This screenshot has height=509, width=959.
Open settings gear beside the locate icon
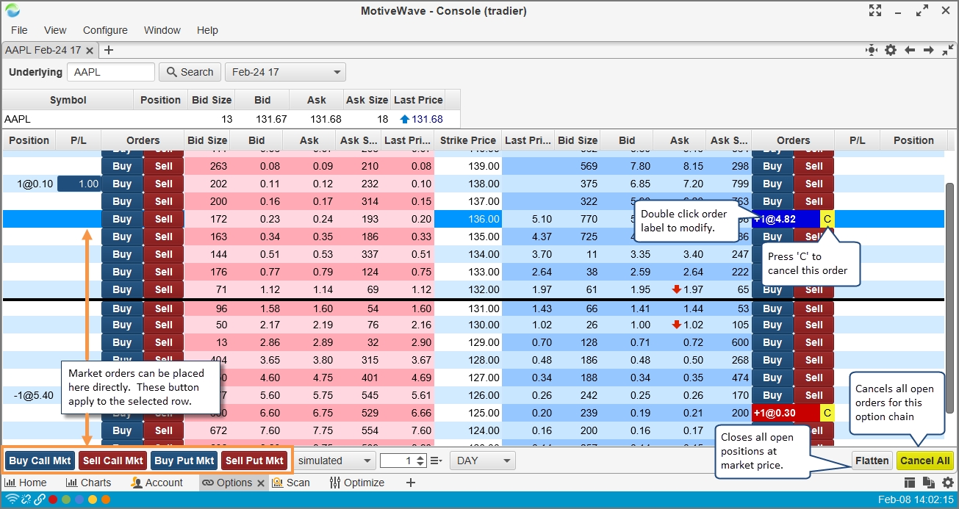pyautogui.click(x=891, y=50)
